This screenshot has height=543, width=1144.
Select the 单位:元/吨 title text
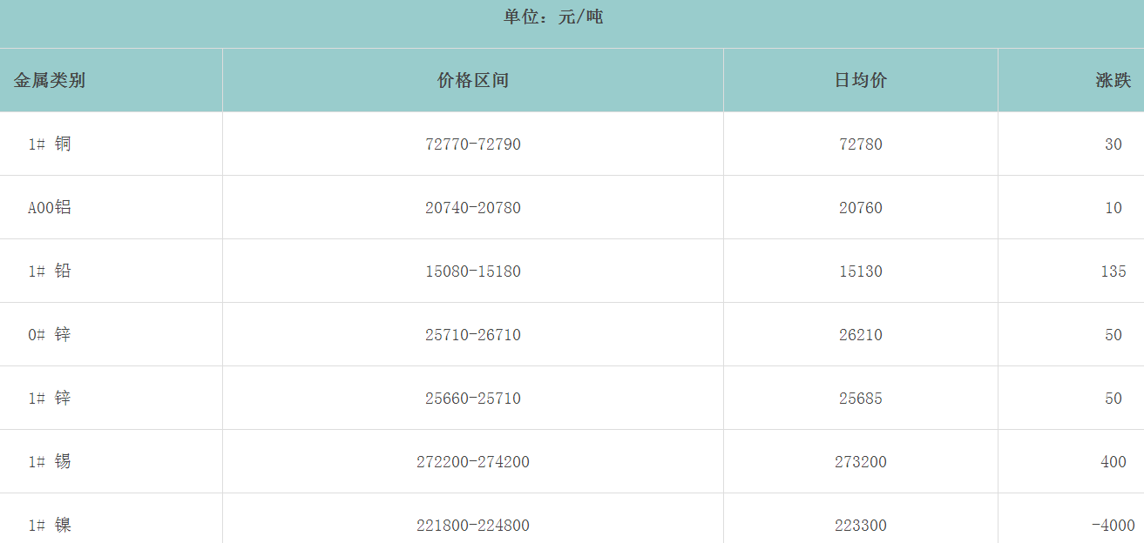[x=553, y=17]
